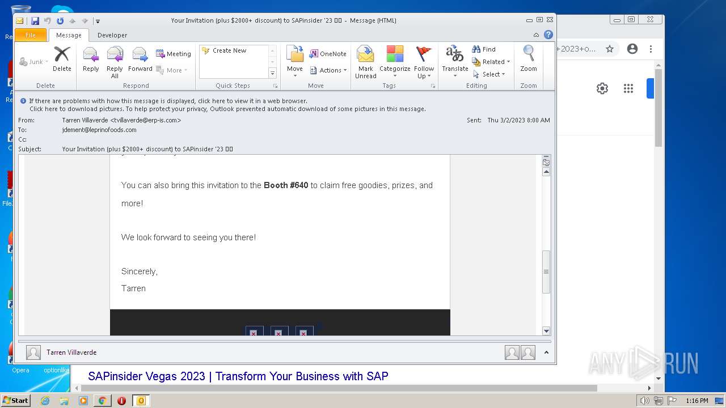Click the info bar to download pictures
Image resolution: width=726 pixels, height=408 pixels.
227,109
